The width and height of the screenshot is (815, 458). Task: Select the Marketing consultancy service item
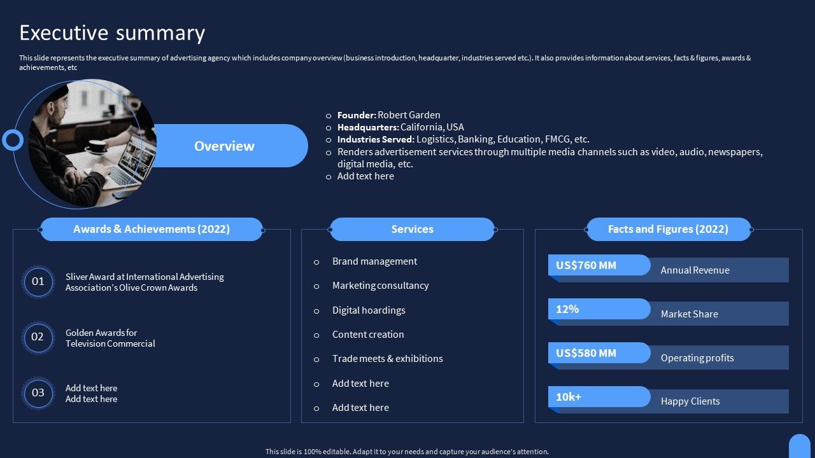tap(380, 286)
